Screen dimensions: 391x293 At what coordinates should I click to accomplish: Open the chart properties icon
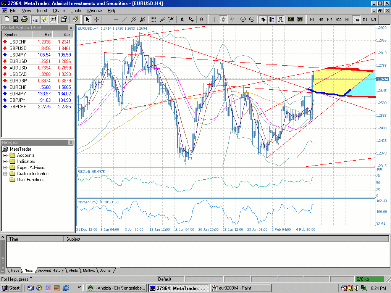tap(64, 19)
